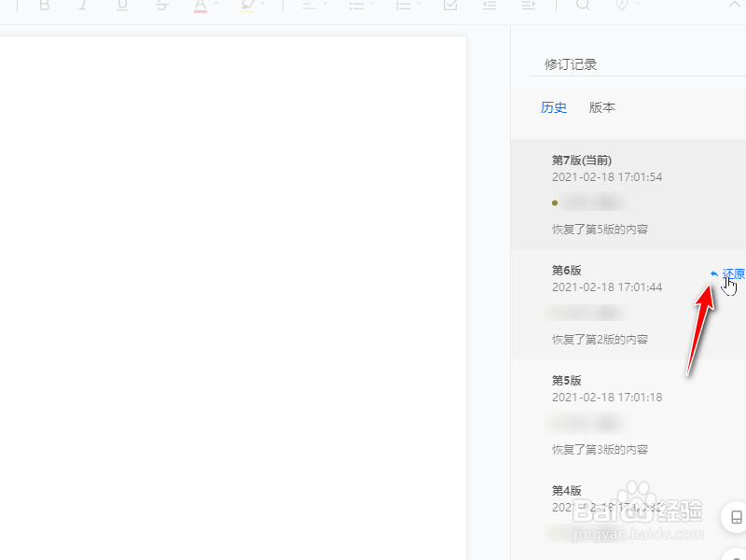The width and height of the screenshot is (746, 560).
Task: Select the checklist icon in the toolbar
Action: pos(450,7)
